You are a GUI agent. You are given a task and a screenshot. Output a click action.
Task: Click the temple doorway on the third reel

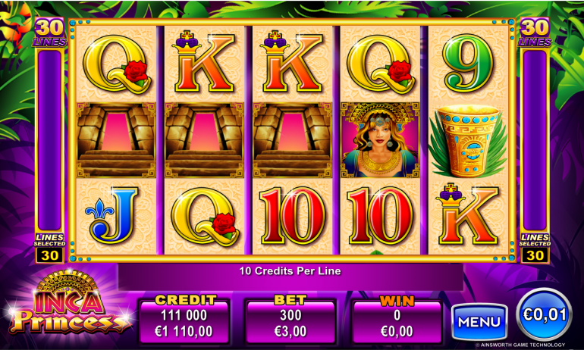(x=292, y=140)
